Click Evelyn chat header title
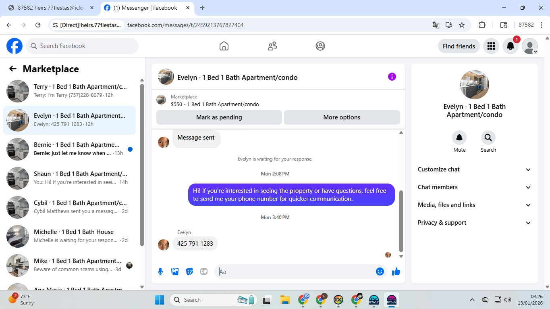550x309 pixels. coord(237,77)
